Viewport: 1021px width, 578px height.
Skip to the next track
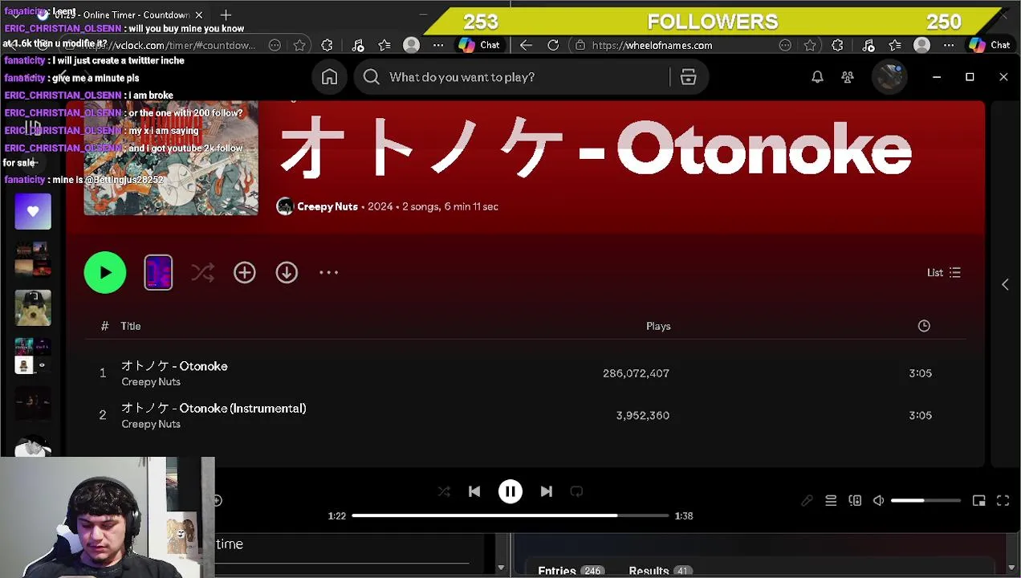(546, 491)
